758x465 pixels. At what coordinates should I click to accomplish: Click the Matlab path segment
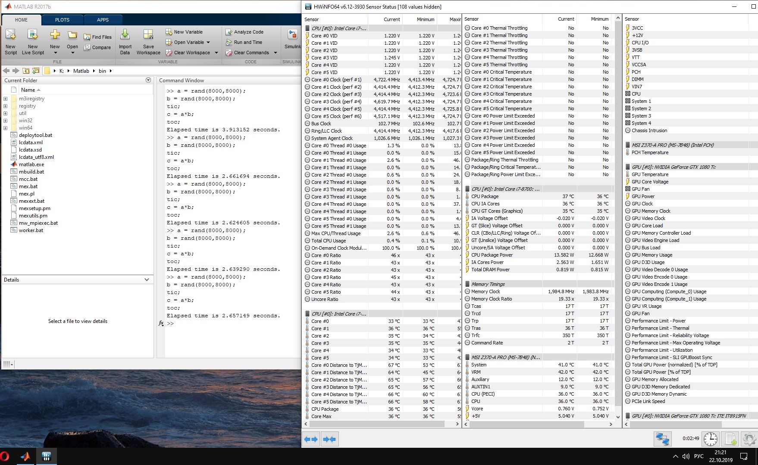click(81, 71)
